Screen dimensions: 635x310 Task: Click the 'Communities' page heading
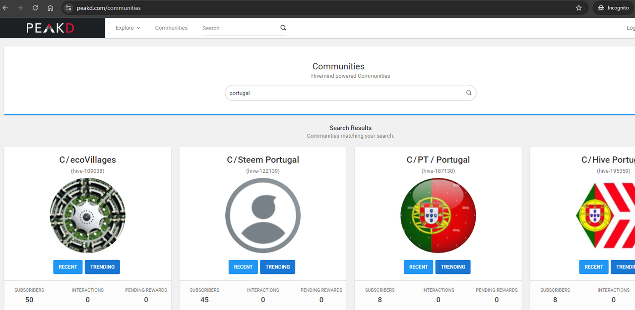tap(338, 66)
